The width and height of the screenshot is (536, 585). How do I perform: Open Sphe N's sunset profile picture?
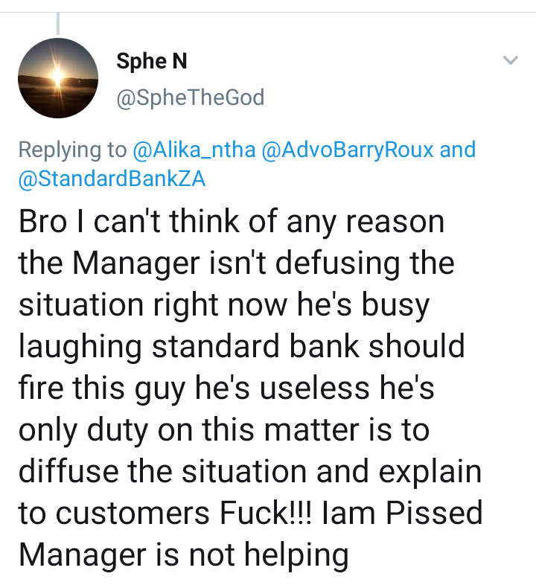click(x=58, y=78)
